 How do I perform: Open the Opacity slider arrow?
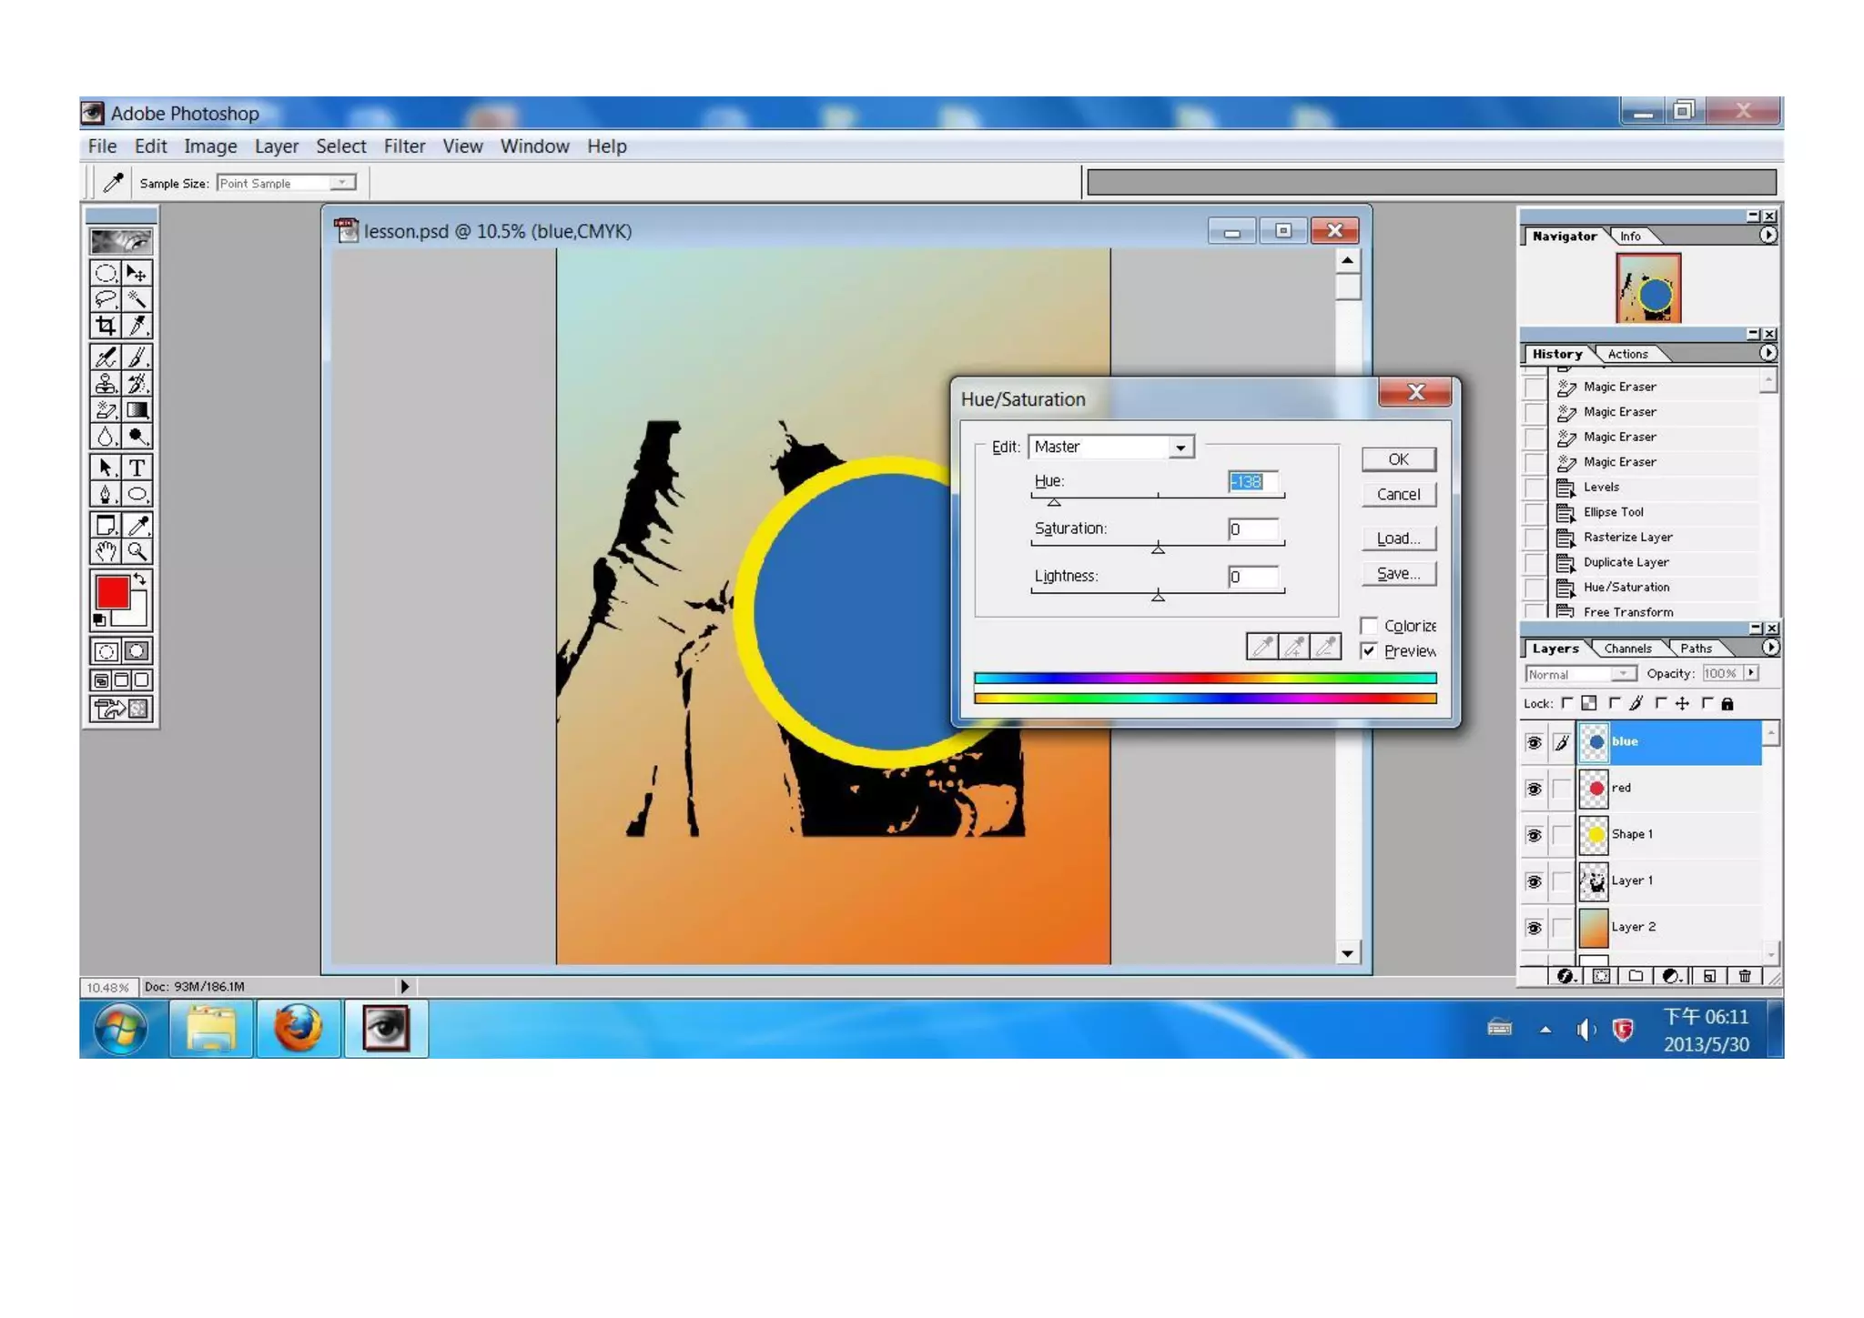tap(1751, 673)
